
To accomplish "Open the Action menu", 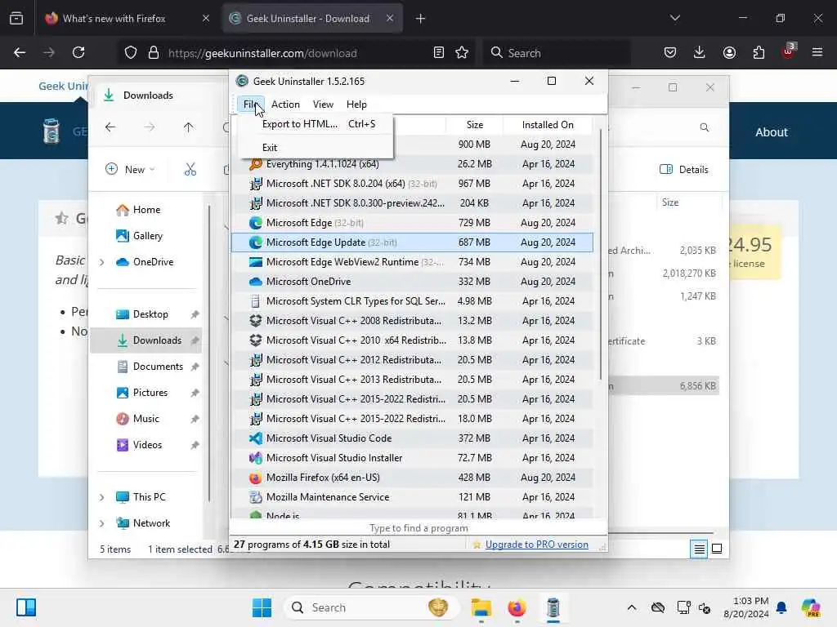I will tap(285, 104).
